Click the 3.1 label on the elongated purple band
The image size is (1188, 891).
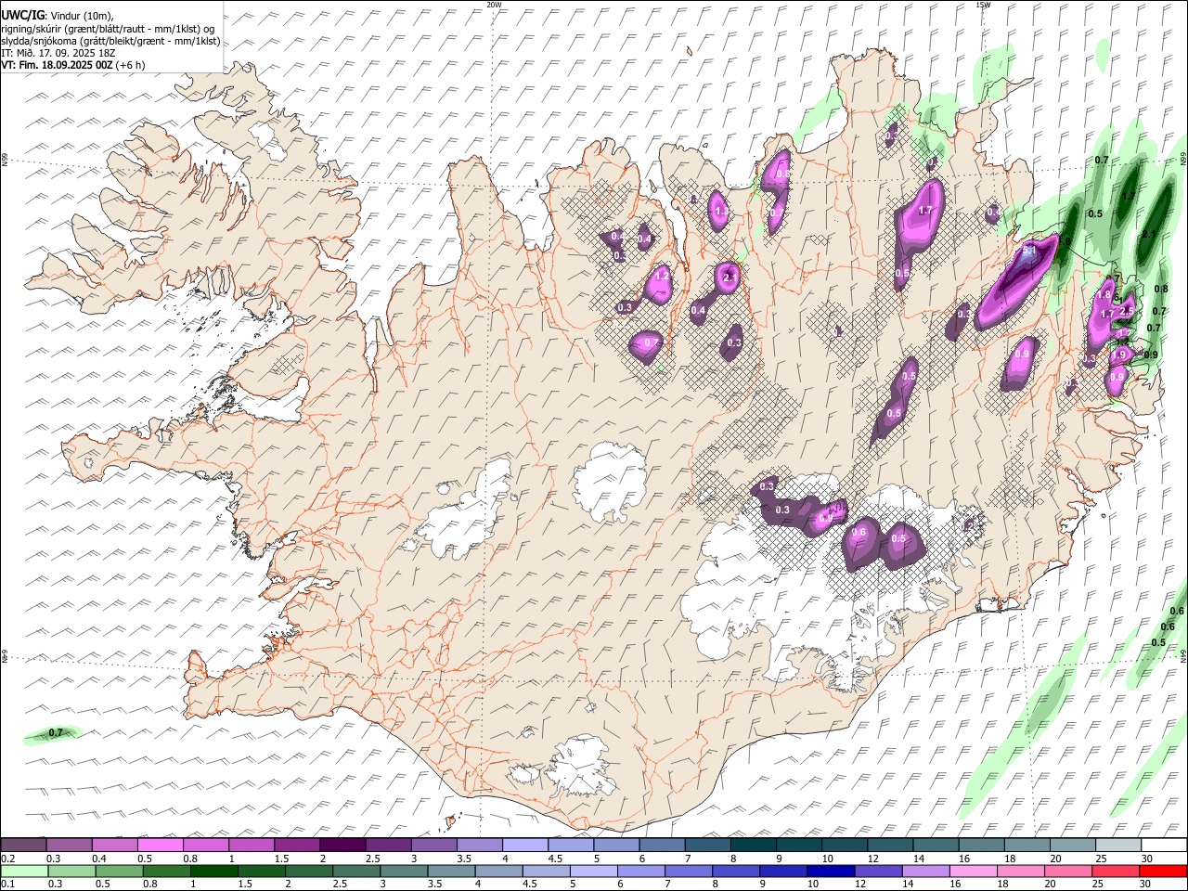coord(1028,251)
